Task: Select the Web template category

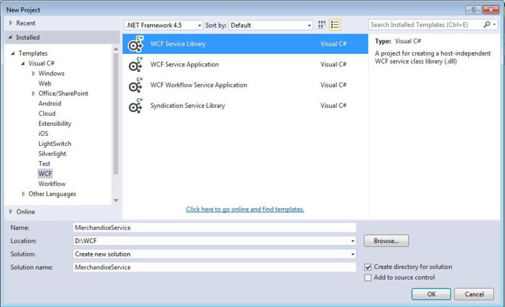Action: point(45,84)
